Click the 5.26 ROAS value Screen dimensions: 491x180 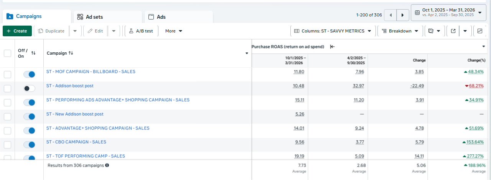click(300, 114)
